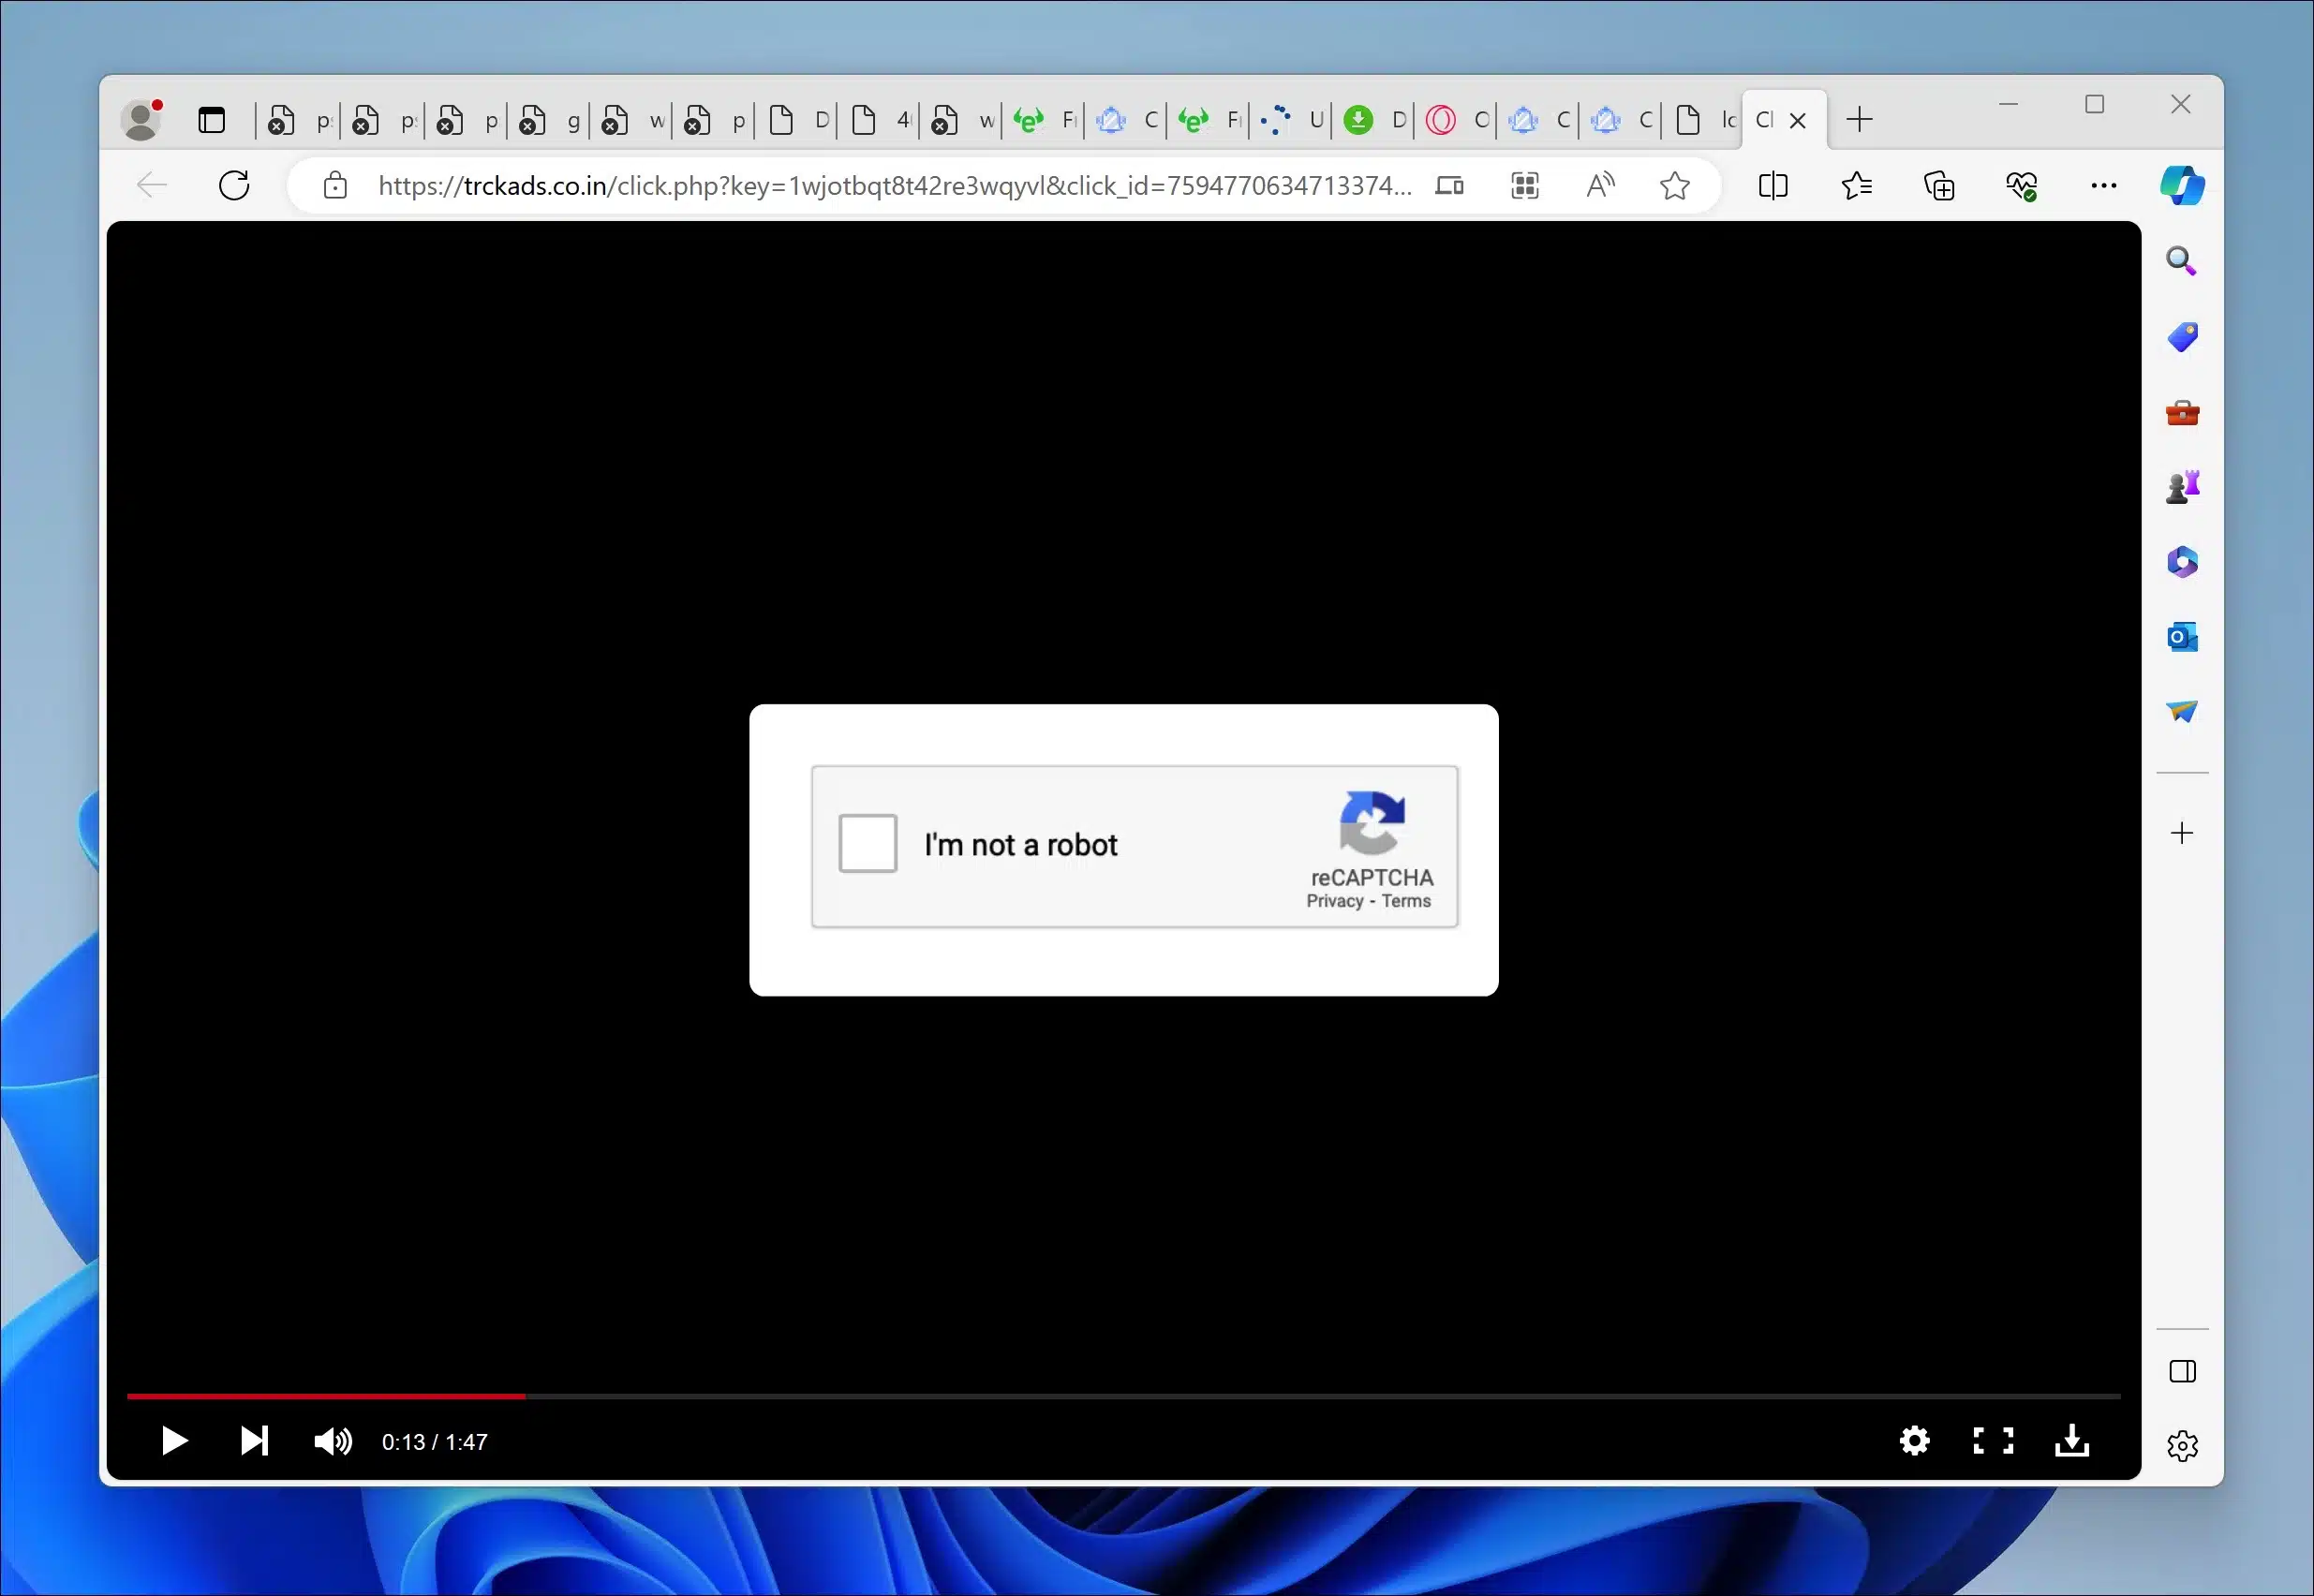Open a new tab
Viewport: 2314px width, 1596px height.
[1859, 119]
